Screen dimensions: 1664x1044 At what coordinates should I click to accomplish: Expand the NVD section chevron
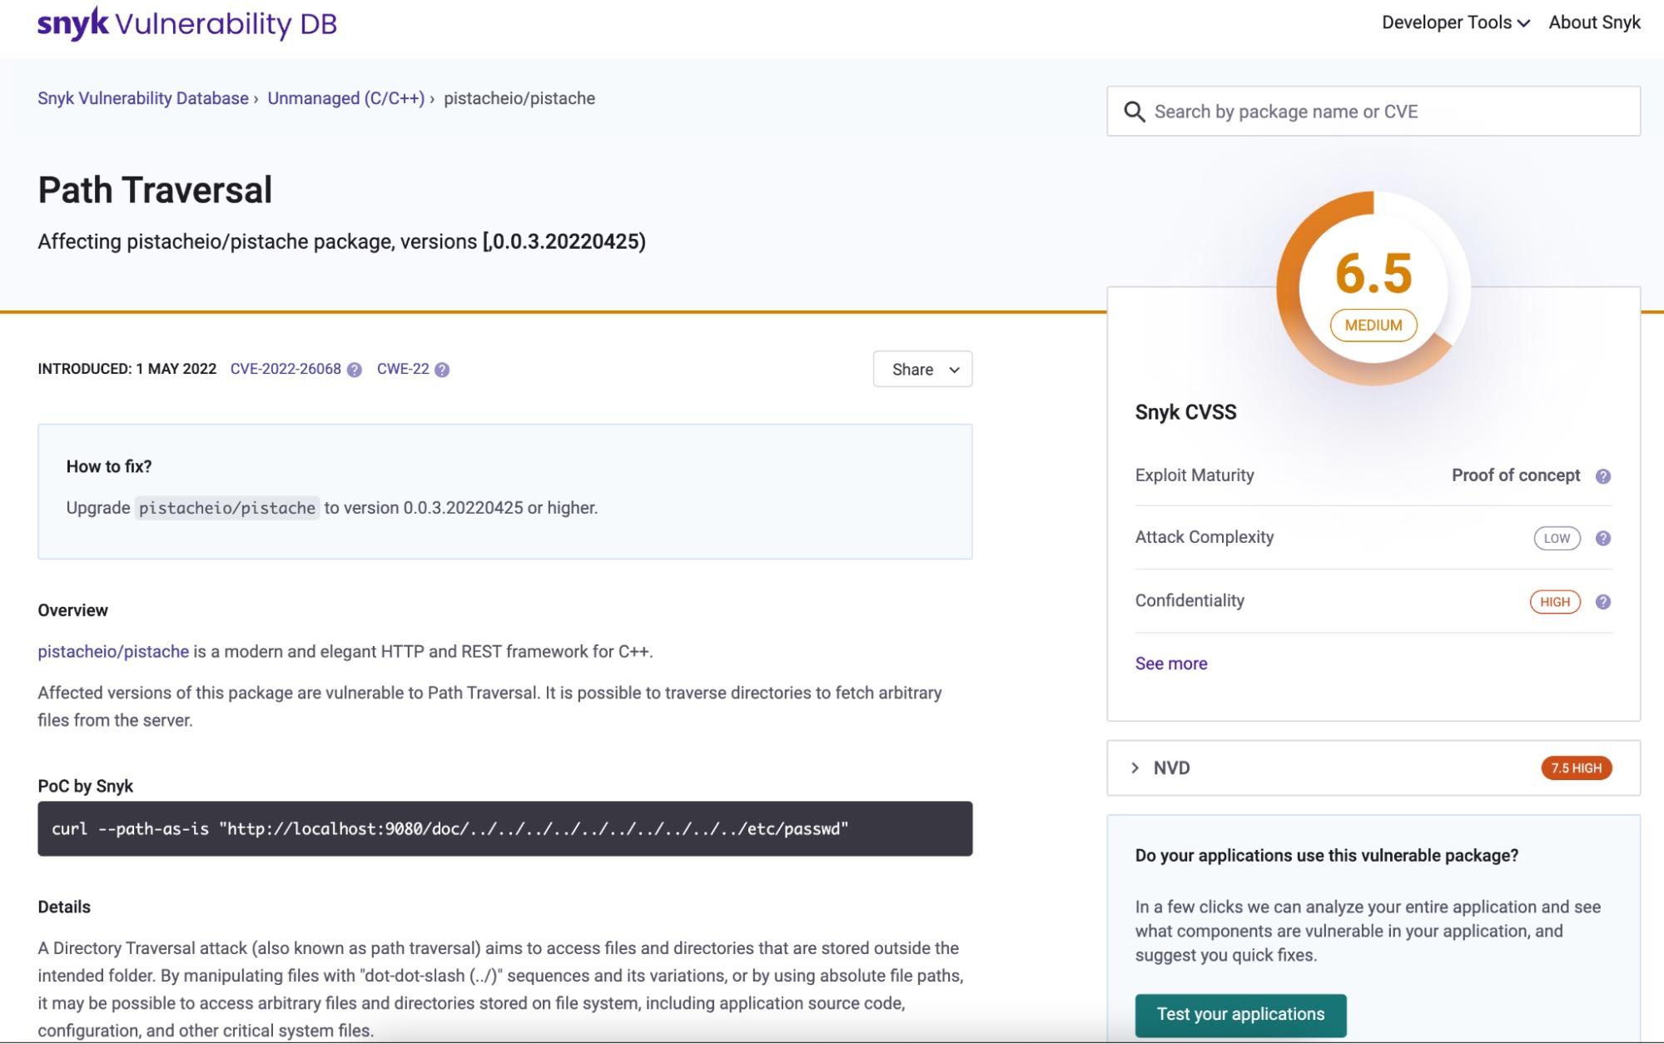[1135, 766]
